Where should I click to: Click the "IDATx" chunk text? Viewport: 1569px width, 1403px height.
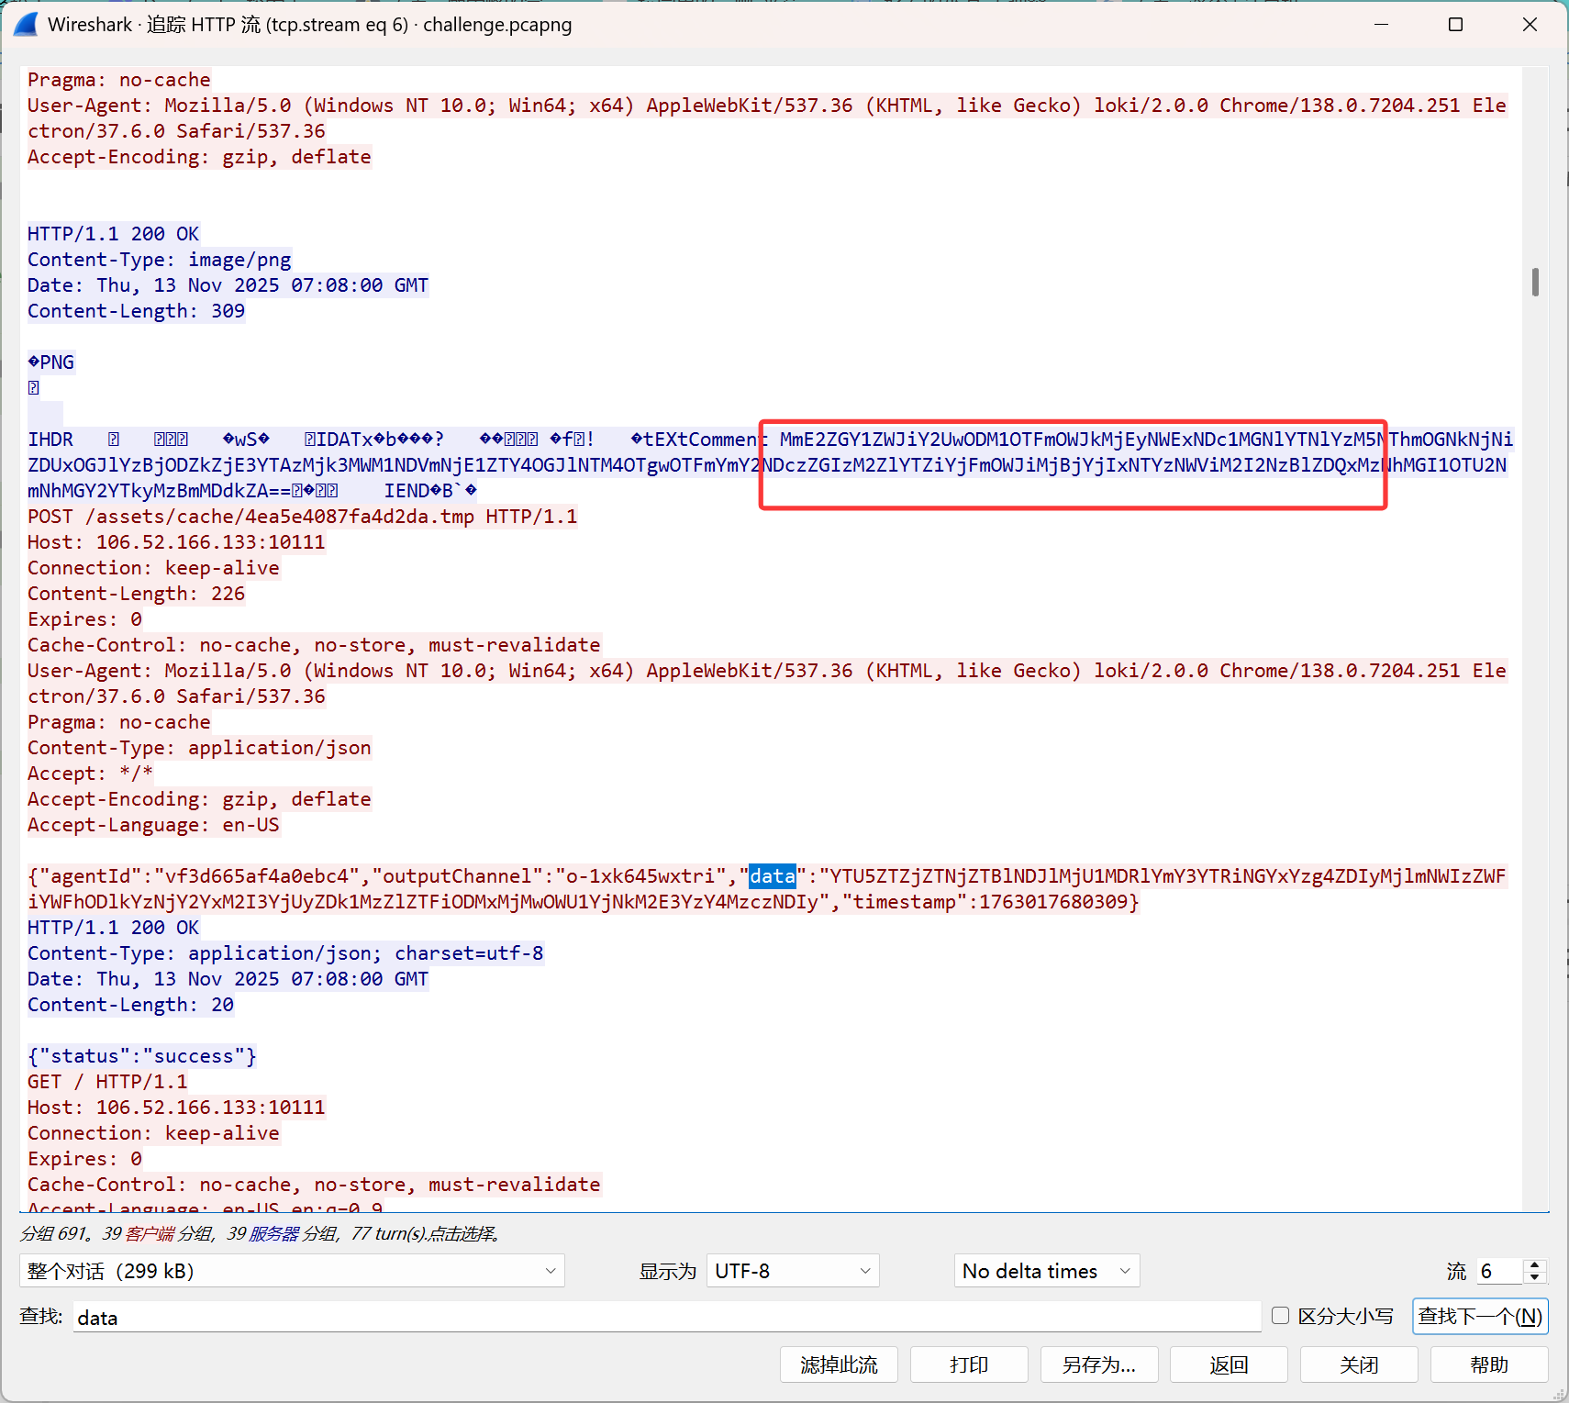(345, 440)
